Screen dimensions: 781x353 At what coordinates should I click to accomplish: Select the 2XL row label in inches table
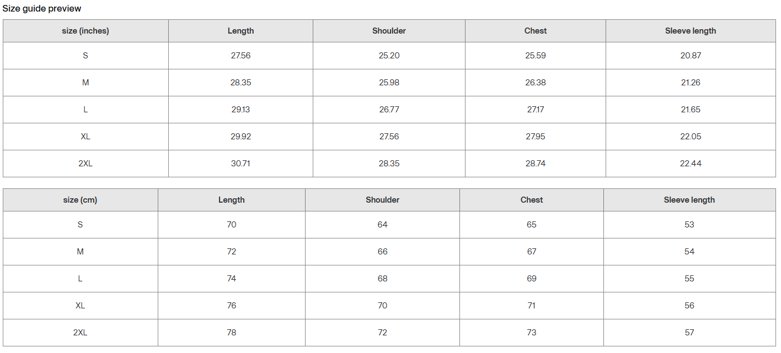(85, 164)
